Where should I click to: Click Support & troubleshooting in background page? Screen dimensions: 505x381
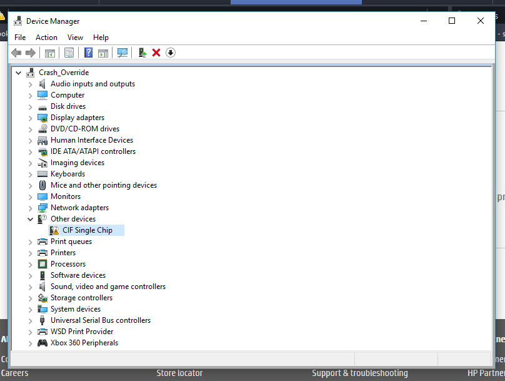[360, 373]
